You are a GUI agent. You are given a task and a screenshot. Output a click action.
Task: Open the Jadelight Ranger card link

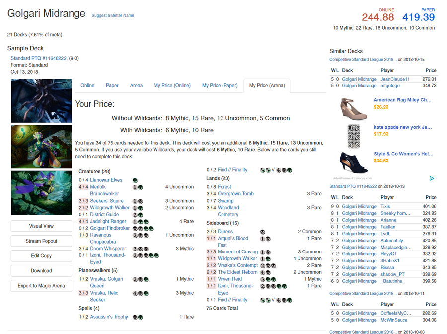pyautogui.click(x=108, y=221)
